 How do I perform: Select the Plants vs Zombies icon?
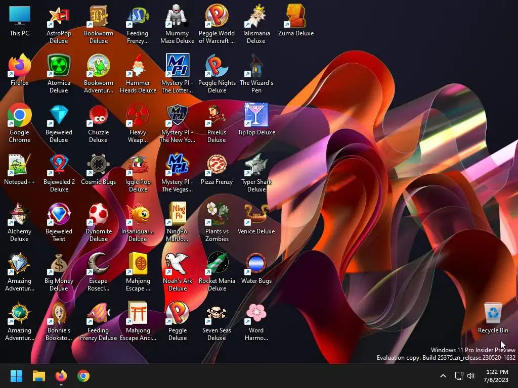pos(217,214)
